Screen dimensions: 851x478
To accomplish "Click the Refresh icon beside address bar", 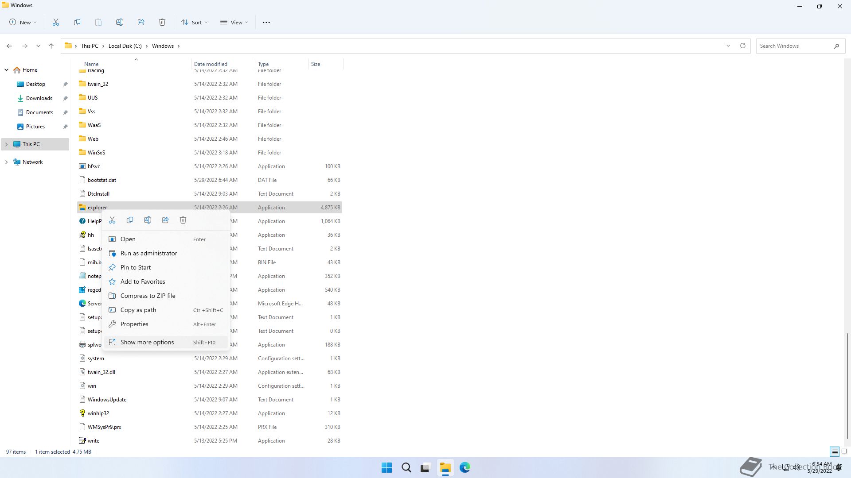I will (743, 46).
